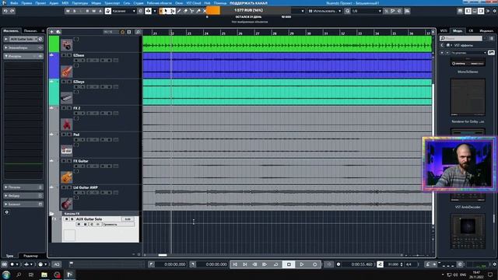The height and width of the screenshot is (280, 498).
Task: Collapse the Inserts section in the Inspector
Action: click(23, 56)
